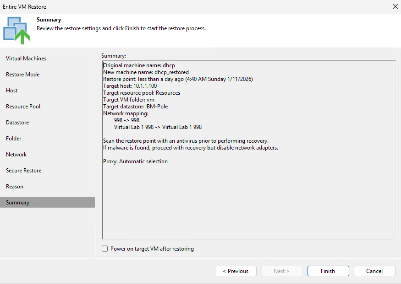Screen dimensions: 401x284
Task: Select the Folder step
Action: (14, 138)
